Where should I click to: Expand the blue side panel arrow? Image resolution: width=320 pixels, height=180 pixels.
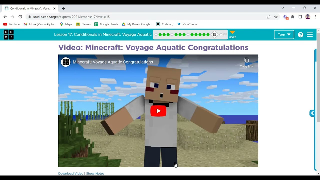(x=312, y=113)
